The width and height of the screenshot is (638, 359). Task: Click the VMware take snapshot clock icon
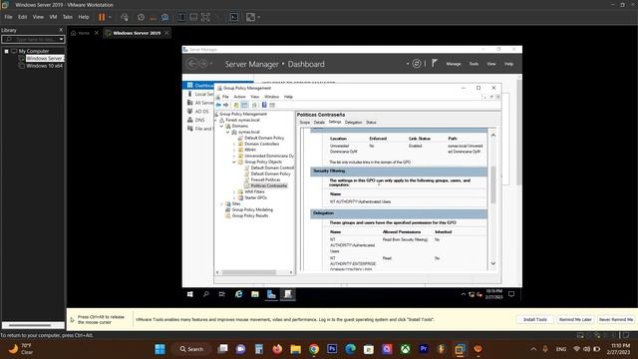[x=141, y=17]
